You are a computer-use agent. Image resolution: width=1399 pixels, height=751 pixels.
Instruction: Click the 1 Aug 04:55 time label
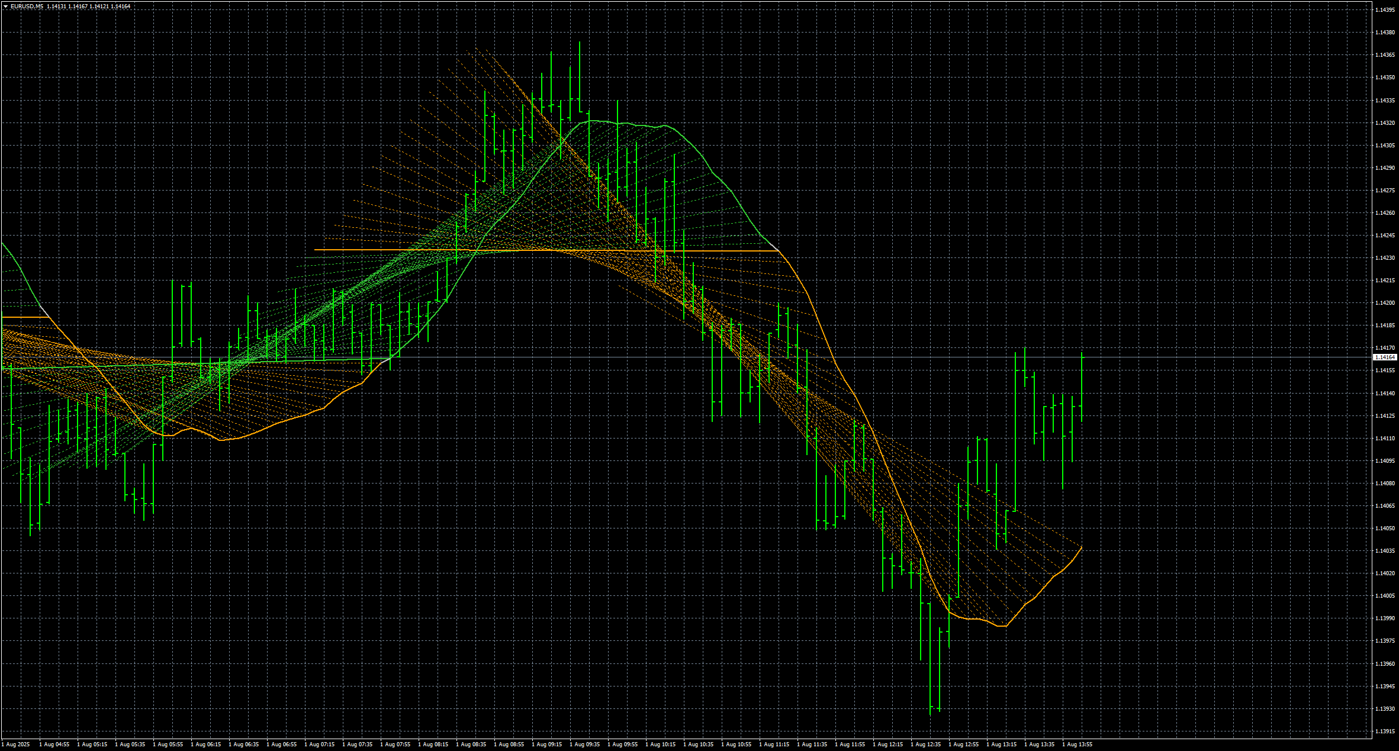[x=54, y=744]
